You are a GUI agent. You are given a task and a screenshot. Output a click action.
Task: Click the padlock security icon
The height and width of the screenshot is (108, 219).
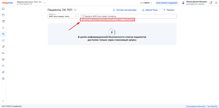112,31
